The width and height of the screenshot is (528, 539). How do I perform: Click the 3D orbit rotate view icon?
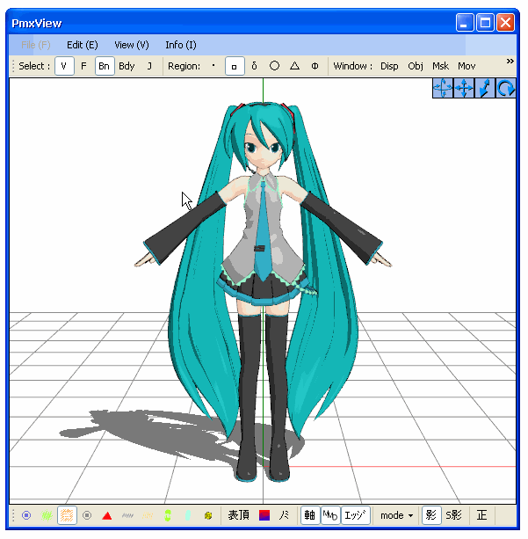click(443, 88)
